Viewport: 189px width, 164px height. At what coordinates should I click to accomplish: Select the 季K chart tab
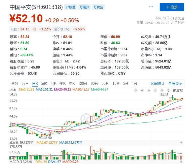click(62, 83)
